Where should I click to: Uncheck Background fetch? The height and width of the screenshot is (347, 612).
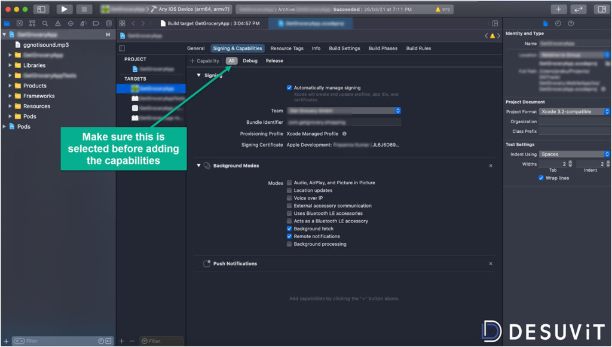pyautogui.click(x=289, y=229)
